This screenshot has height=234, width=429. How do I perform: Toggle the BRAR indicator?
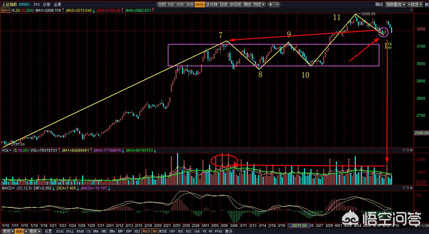point(80,231)
